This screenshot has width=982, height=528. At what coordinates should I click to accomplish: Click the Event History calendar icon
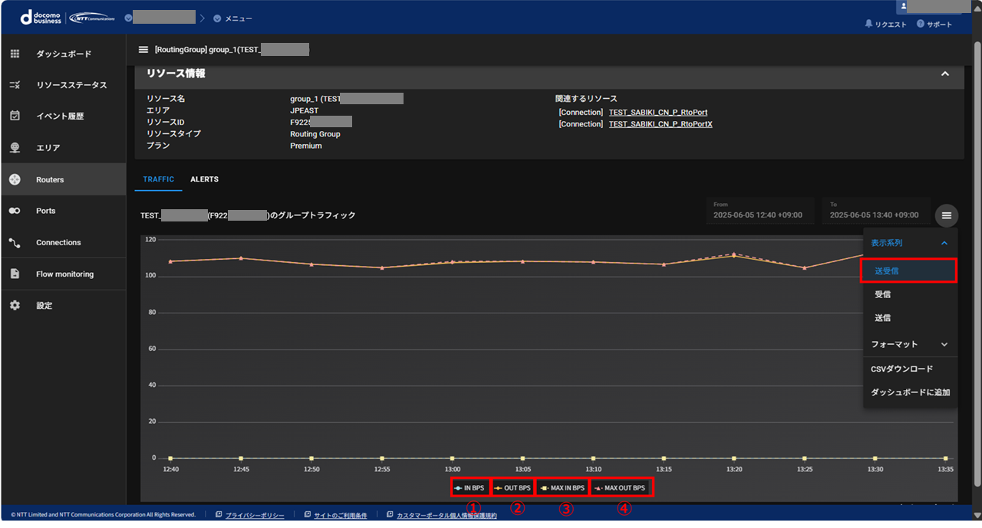coord(15,116)
